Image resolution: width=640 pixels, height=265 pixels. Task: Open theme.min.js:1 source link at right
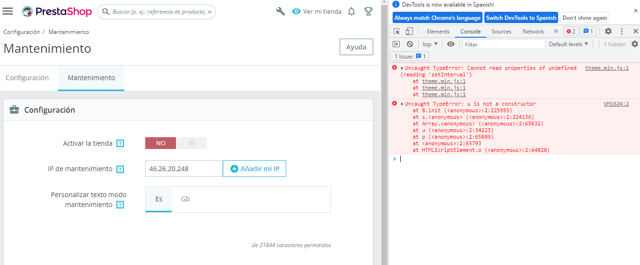pyautogui.click(x=607, y=68)
